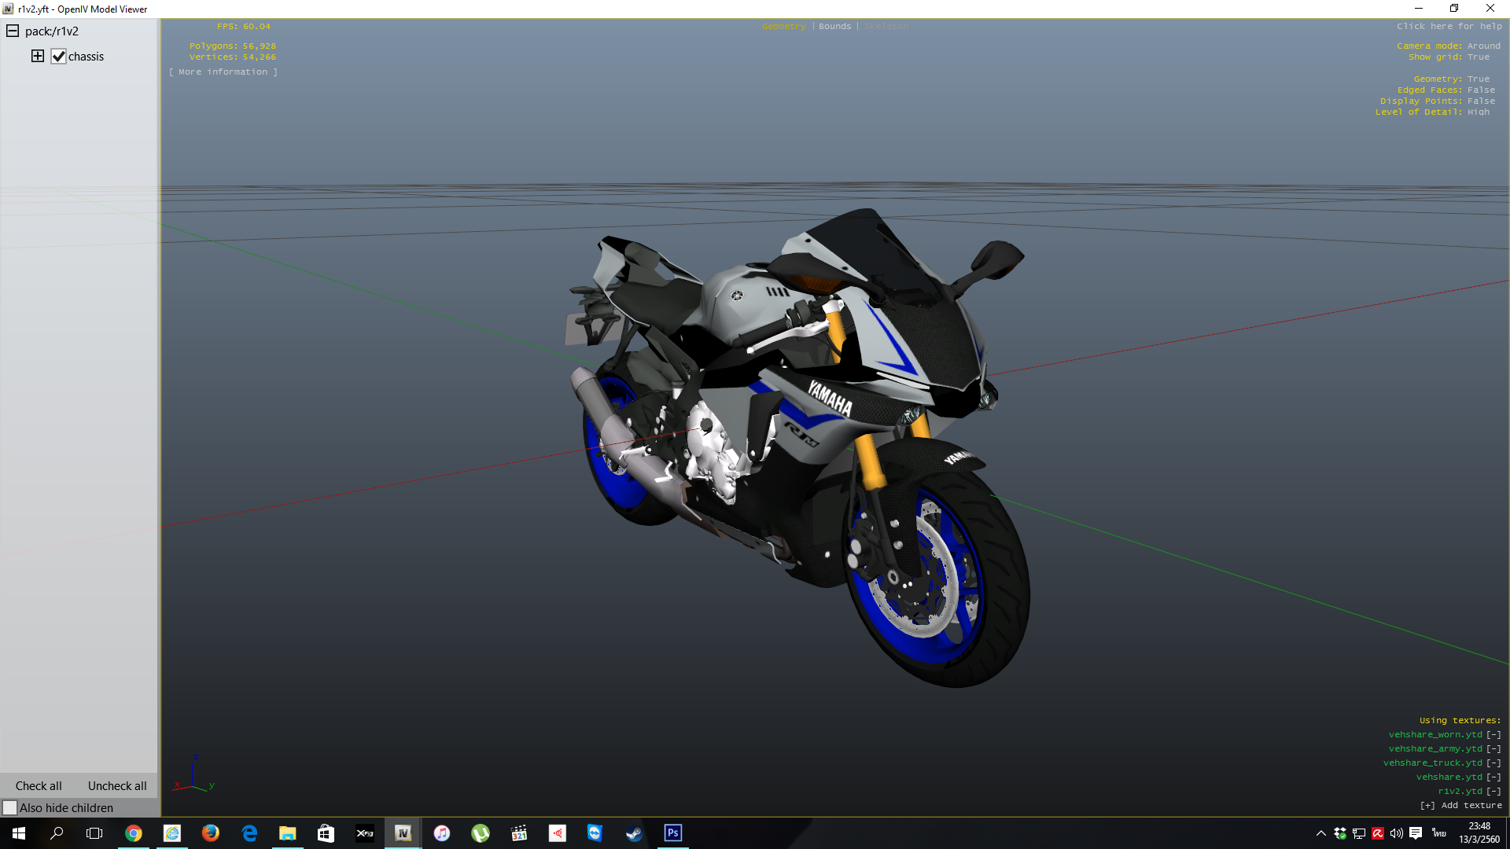Open Steam from the taskbar
Image resolution: width=1510 pixels, height=849 pixels.
click(634, 833)
